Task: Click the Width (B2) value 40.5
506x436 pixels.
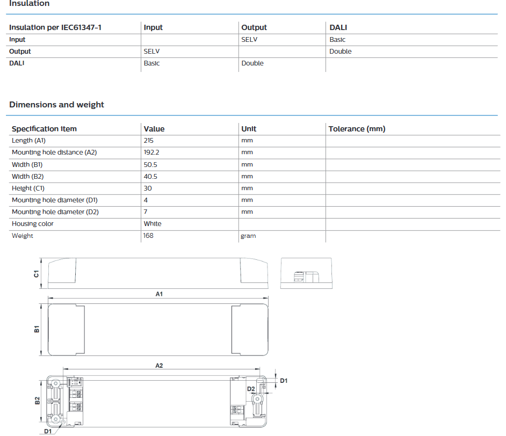Action: 150,177
